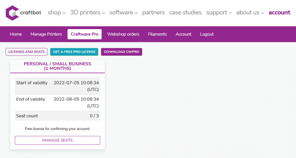Open the Account tab in purple bar

[x=184, y=34]
